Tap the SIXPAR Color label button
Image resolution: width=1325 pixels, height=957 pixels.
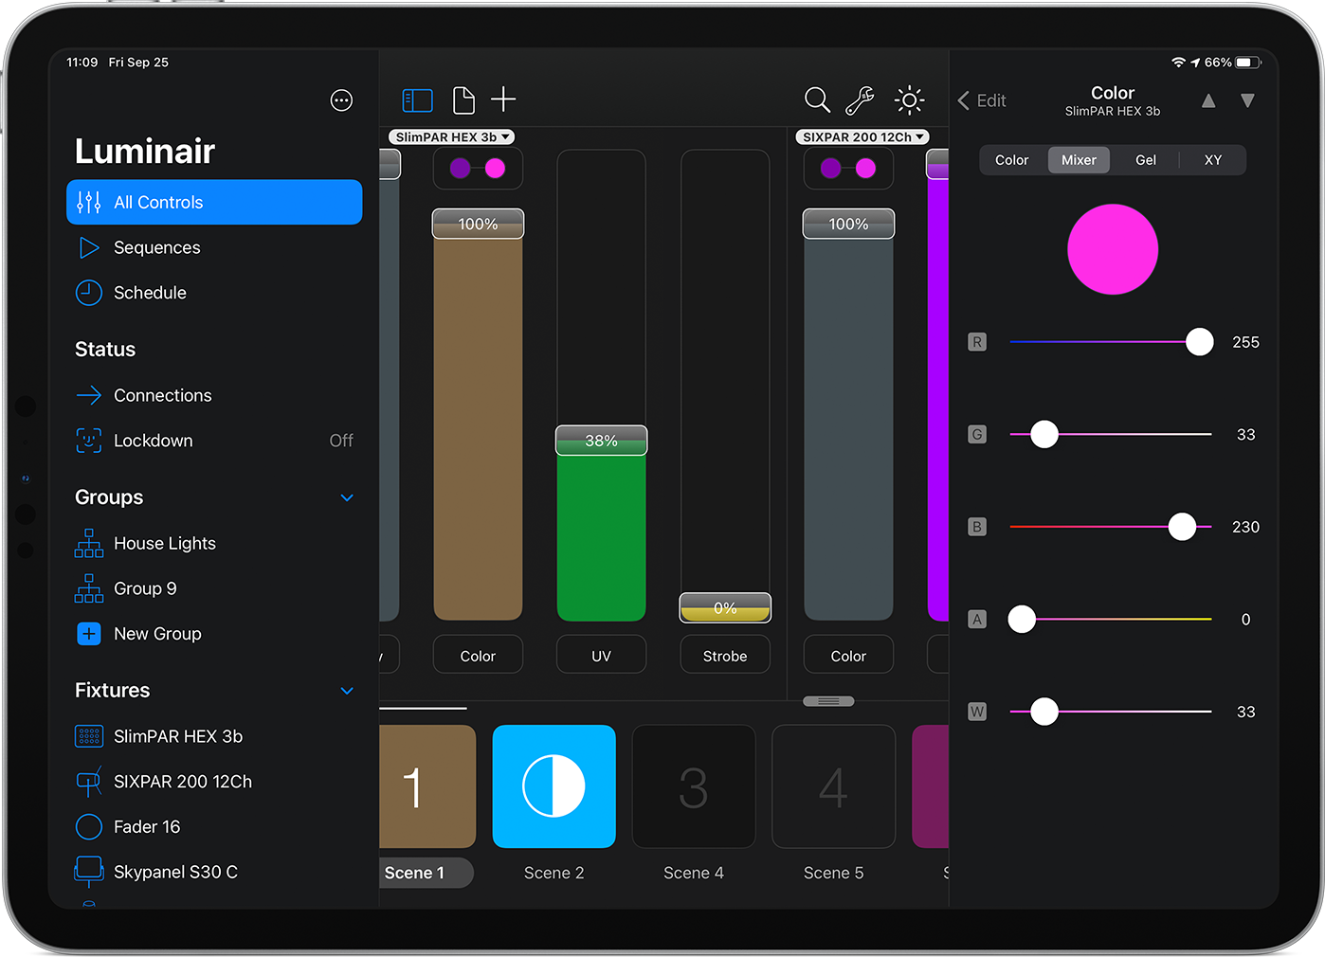pos(848,656)
